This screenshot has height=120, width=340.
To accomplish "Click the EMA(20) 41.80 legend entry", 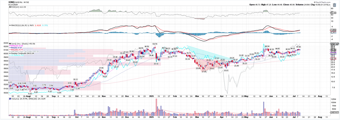I will [16, 46].
